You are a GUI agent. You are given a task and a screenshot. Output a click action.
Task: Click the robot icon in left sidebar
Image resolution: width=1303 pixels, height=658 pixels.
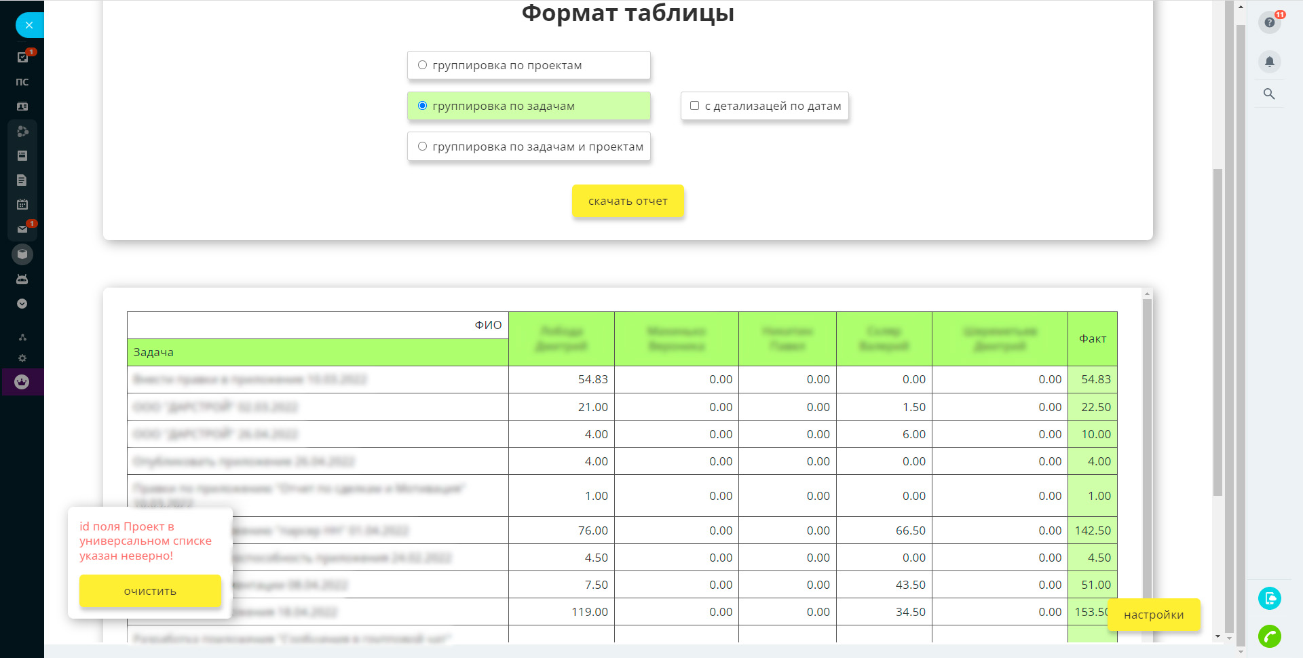(x=22, y=279)
